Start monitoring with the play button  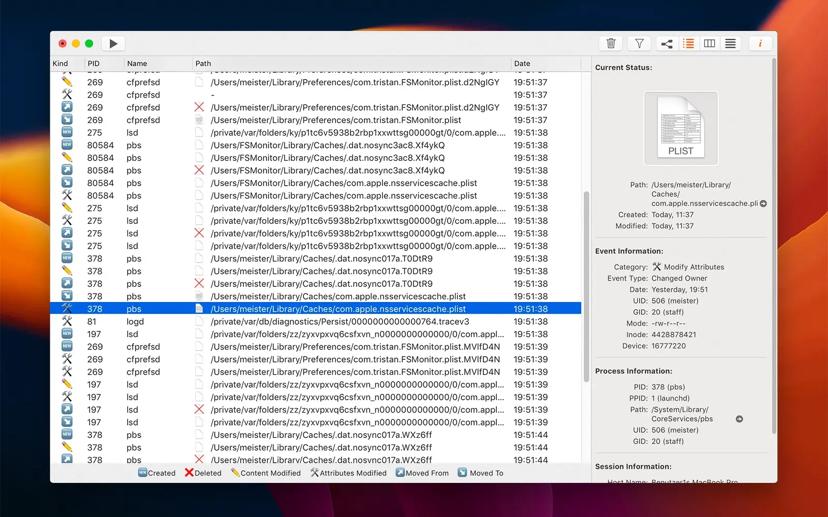tap(113, 43)
